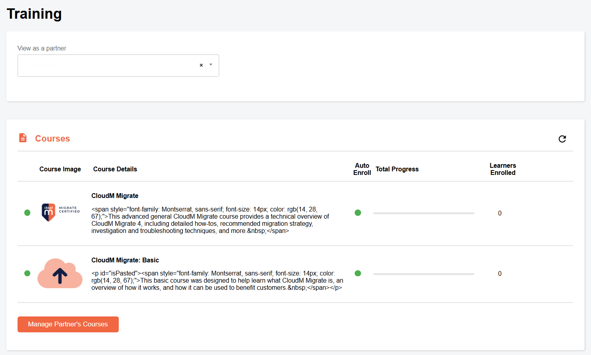This screenshot has width=591, height=355.
Task: Click the advanced CloudM Migrate course description
Action: (x=210, y=220)
